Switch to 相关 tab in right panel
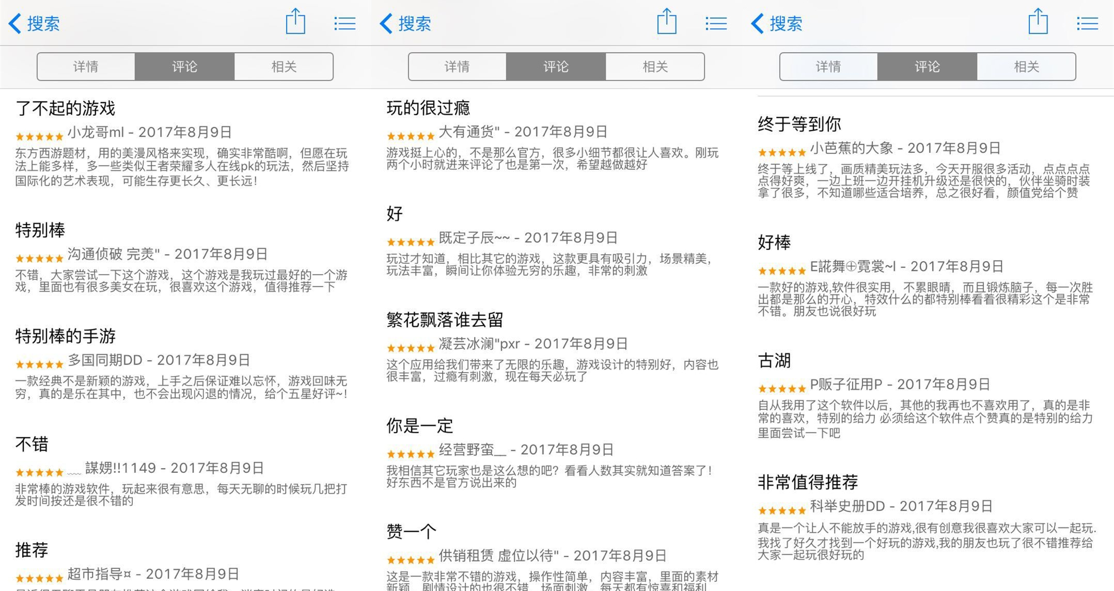This screenshot has height=591, width=1114. [1026, 67]
